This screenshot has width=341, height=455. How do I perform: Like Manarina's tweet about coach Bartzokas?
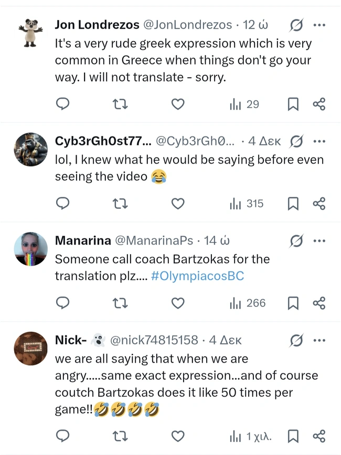[178, 303]
